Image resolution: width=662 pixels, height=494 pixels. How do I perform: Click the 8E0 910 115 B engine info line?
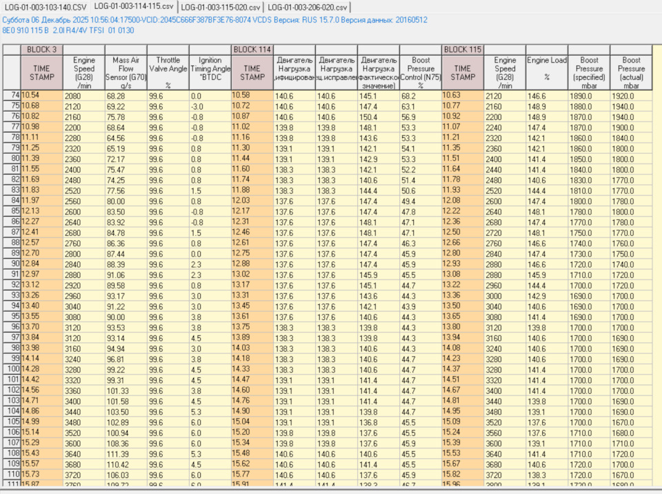[x=68, y=30]
